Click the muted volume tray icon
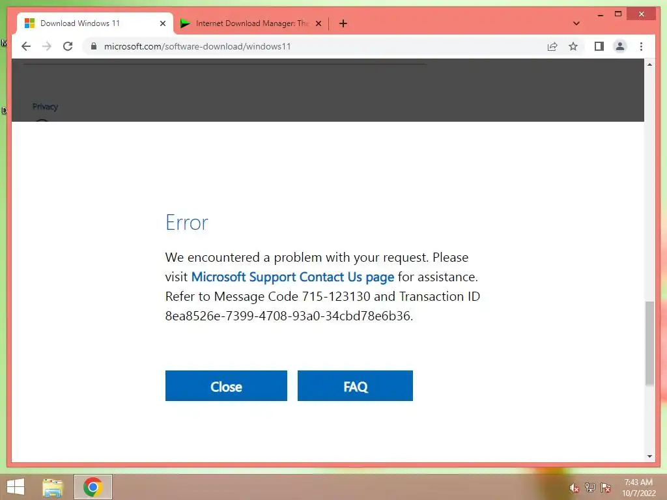The image size is (667, 500). (x=575, y=488)
